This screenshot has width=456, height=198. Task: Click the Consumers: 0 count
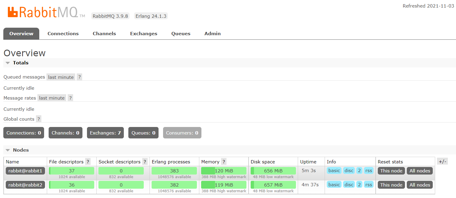182,133
